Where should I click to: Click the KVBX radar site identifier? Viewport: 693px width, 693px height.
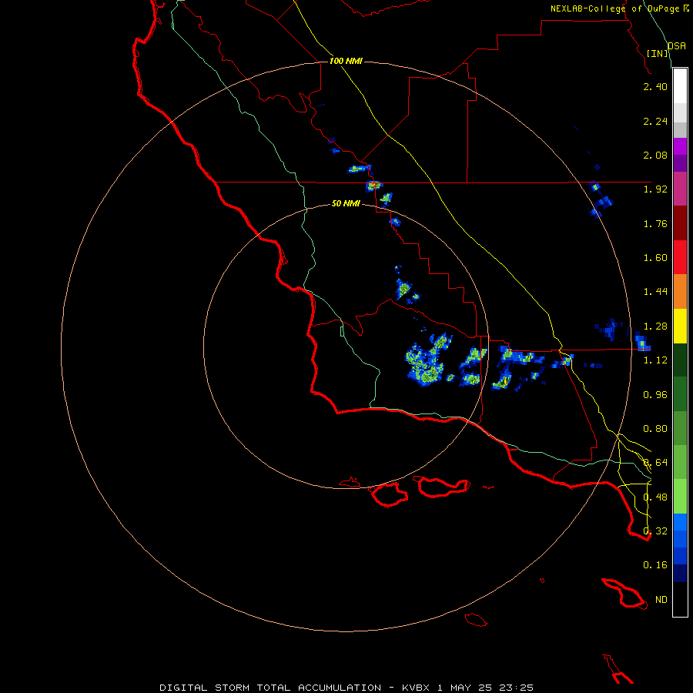pos(417,688)
